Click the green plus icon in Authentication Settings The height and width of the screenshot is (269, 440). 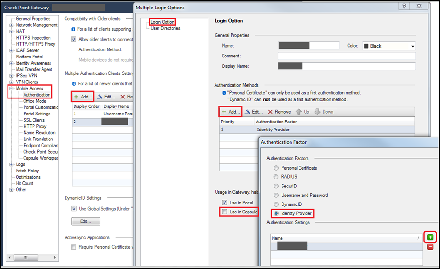pyautogui.click(x=430, y=236)
